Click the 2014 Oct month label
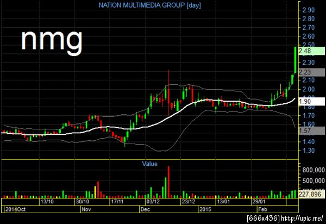This screenshot has width=326, height=224. pos(15,209)
